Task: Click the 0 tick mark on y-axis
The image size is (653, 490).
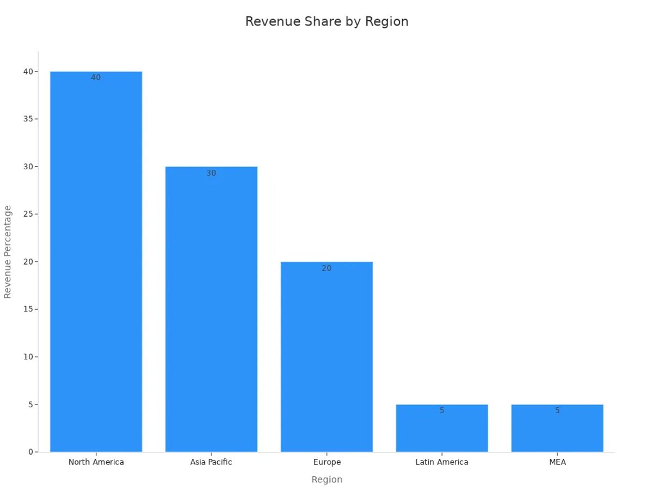Action: [x=32, y=451]
